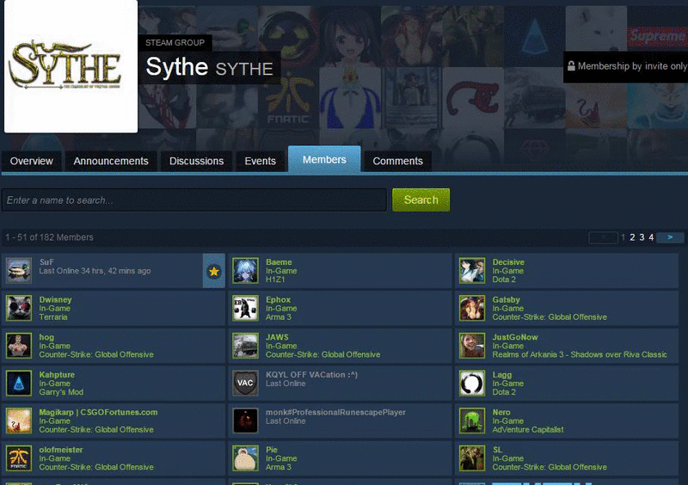Click the Sythe group logo image
The width and height of the screenshot is (688, 485).
pos(71,66)
